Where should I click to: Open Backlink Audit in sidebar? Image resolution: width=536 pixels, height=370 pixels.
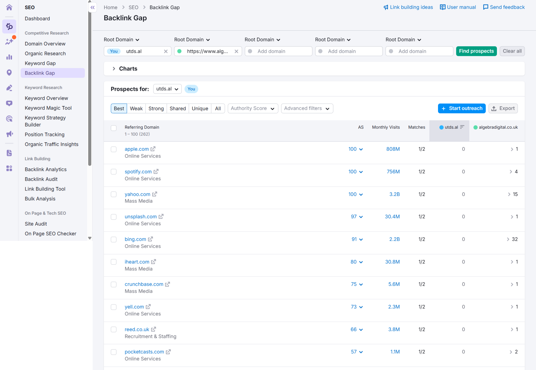[x=41, y=179]
